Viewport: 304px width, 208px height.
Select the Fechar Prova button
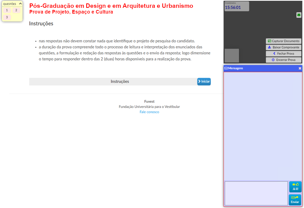click(284, 54)
